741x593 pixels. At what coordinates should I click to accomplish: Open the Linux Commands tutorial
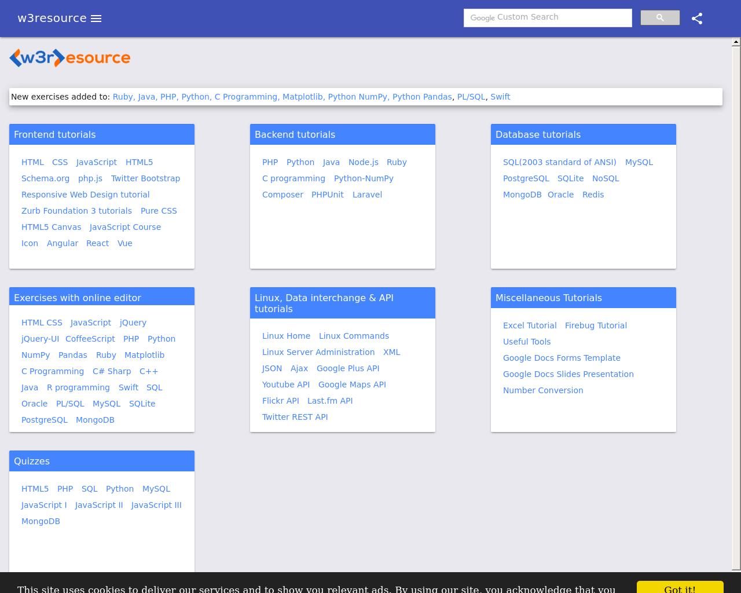pyautogui.click(x=354, y=336)
